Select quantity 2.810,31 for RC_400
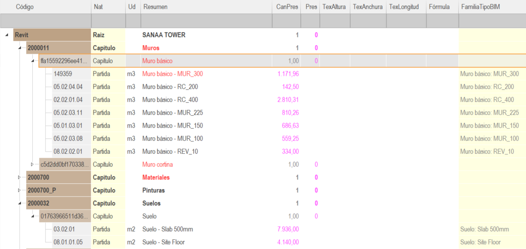The height and width of the screenshot is (249, 526). point(288,100)
